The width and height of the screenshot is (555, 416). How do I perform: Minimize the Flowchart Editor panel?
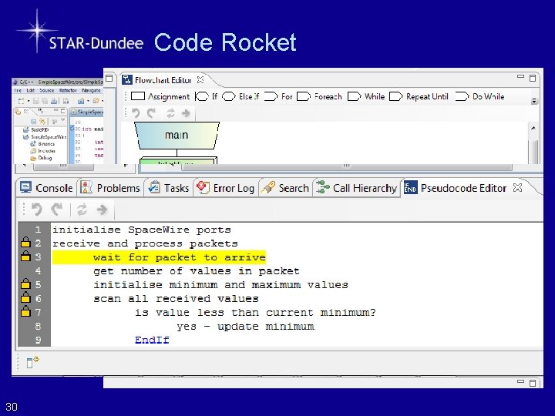[x=520, y=76]
